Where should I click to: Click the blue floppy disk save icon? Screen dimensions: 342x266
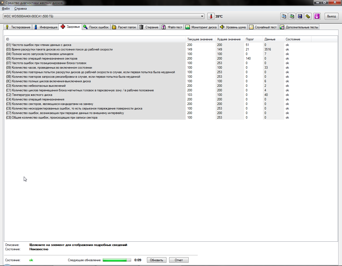pyautogui.click(x=300, y=16)
